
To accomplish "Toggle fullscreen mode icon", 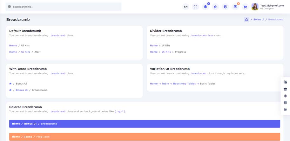I will coord(196,7).
